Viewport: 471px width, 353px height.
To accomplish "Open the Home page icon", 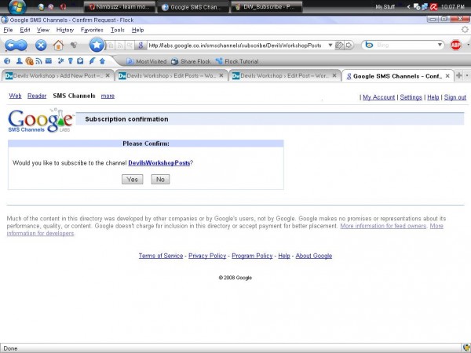I will (58, 45).
